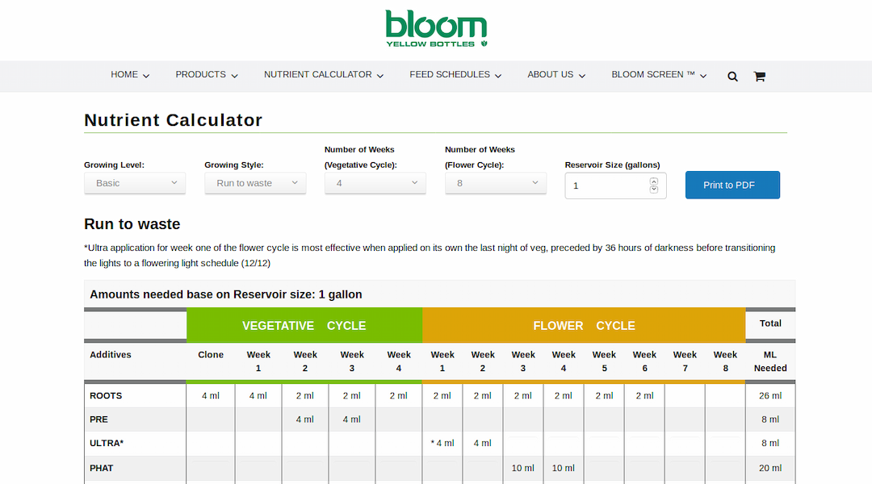Click the Bloom Yellow Bottles logo
Viewport: 872px width, 484px height.
point(436,28)
